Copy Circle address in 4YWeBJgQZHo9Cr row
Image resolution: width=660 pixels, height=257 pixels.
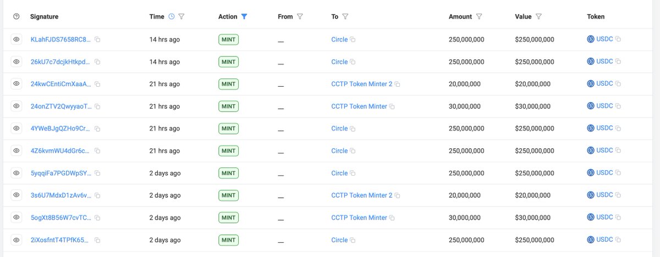353,128
